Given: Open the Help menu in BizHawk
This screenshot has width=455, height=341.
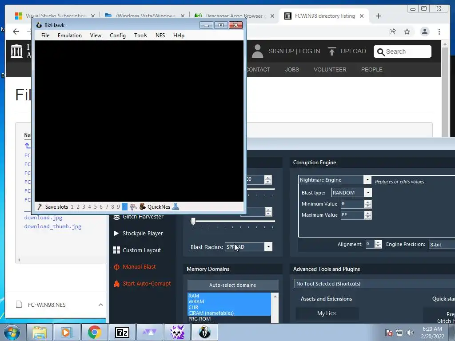Looking at the screenshot, I should [x=179, y=36].
